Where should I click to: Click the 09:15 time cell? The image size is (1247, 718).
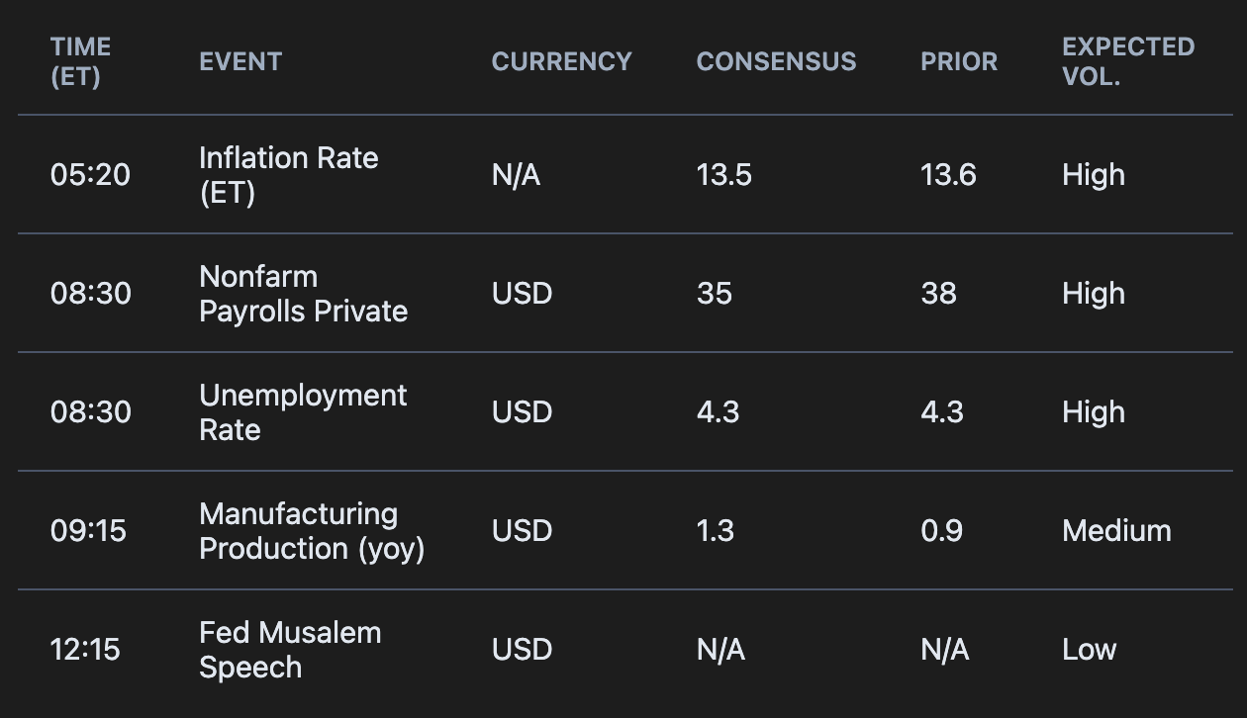coord(88,531)
